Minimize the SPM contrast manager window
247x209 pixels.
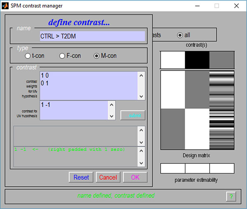[x=197, y=6]
